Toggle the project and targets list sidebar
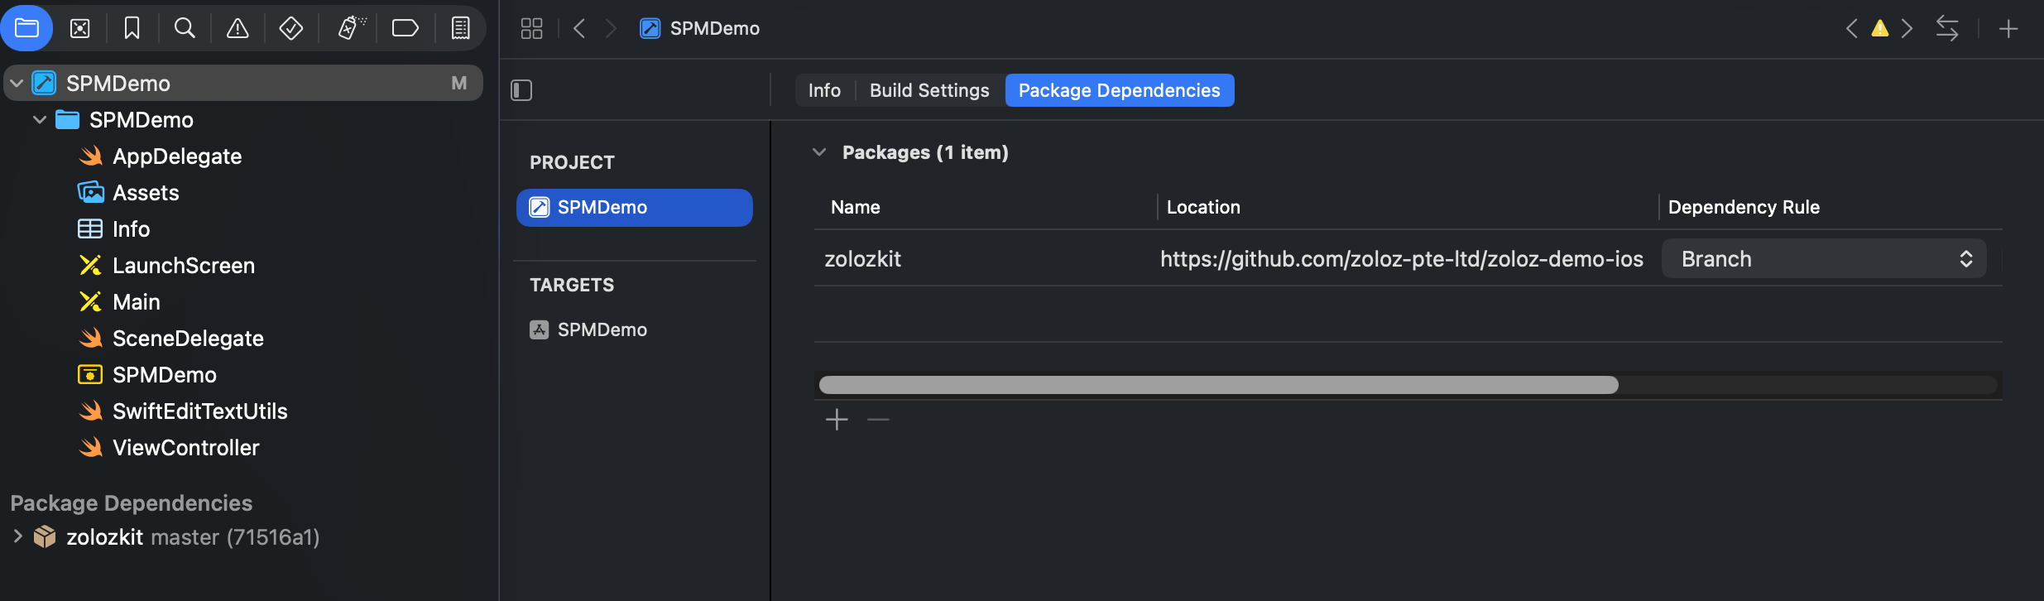2044x601 pixels. pyautogui.click(x=521, y=90)
